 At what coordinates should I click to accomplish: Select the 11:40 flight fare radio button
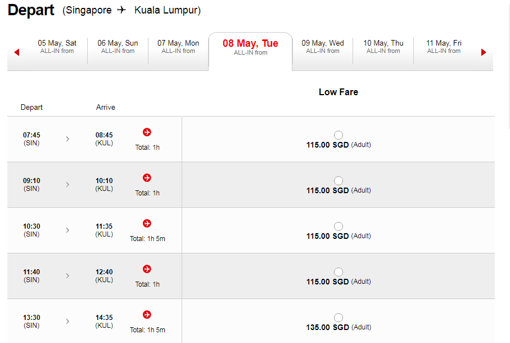click(x=339, y=271)
